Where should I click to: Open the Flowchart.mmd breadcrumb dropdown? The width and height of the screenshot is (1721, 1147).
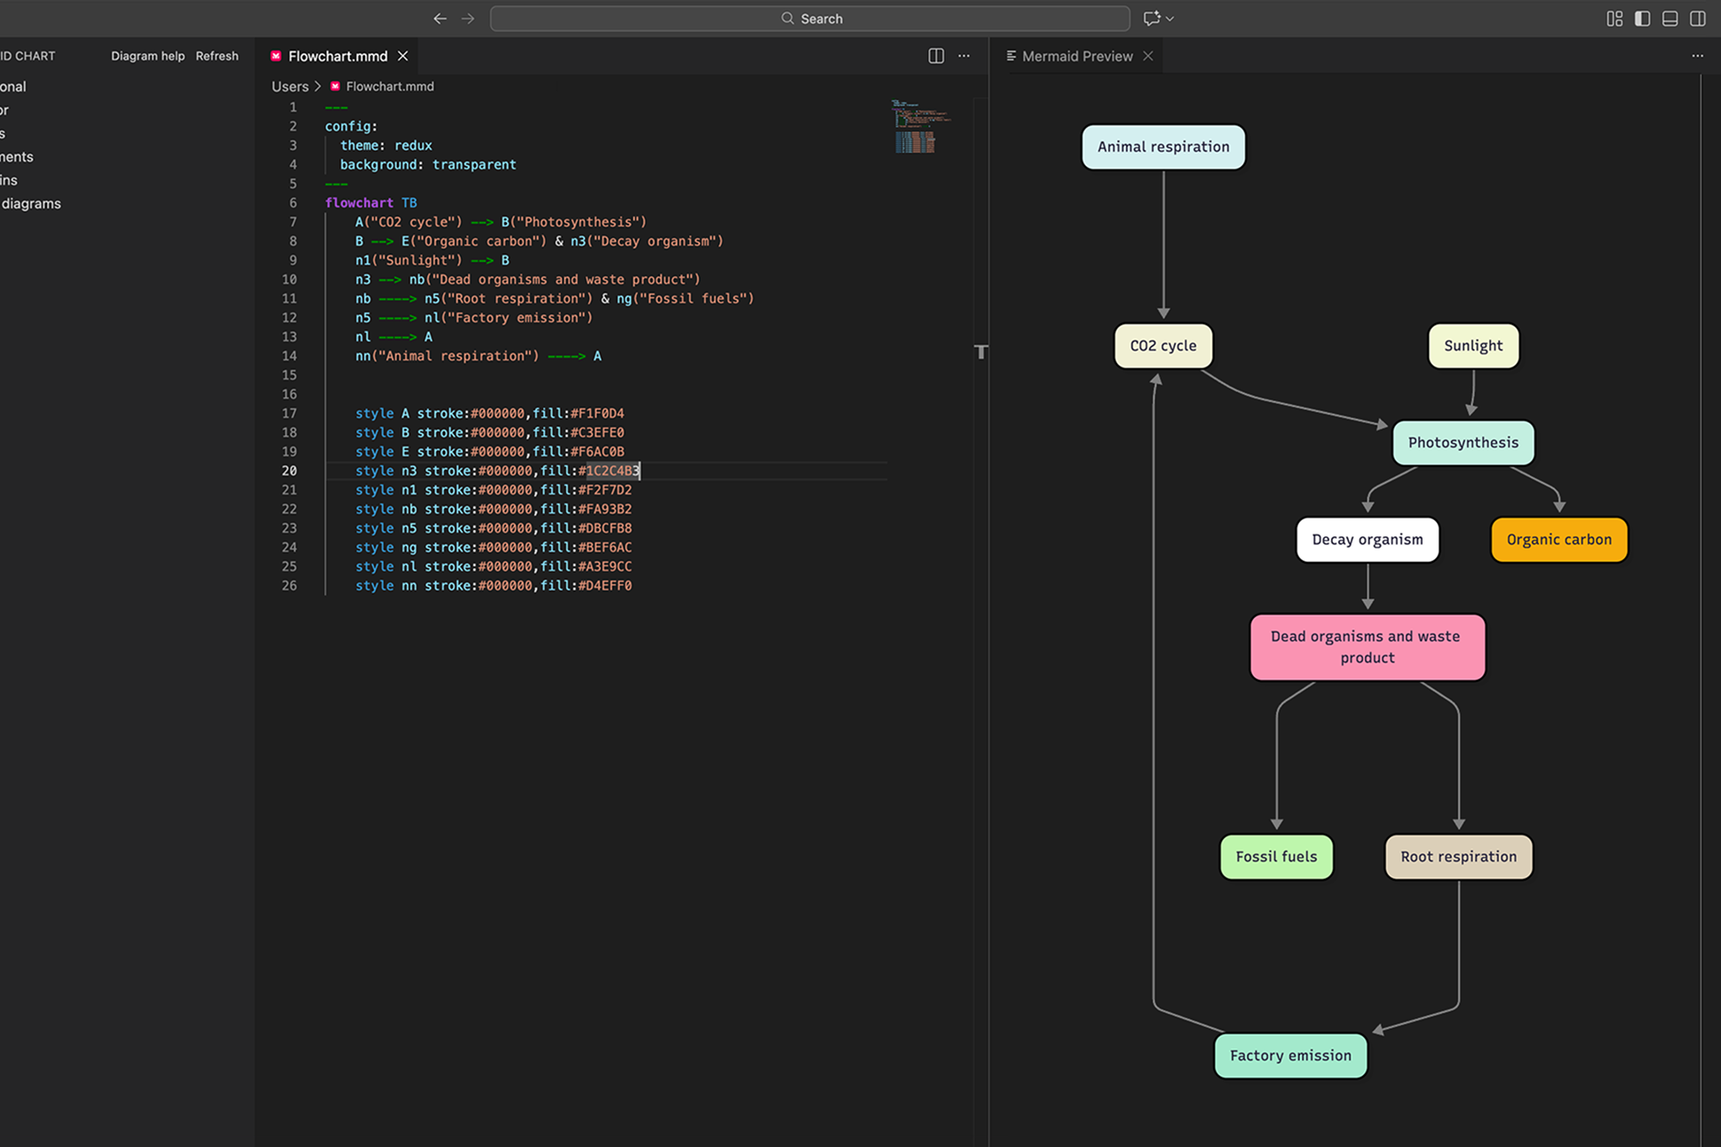[390, 86]
